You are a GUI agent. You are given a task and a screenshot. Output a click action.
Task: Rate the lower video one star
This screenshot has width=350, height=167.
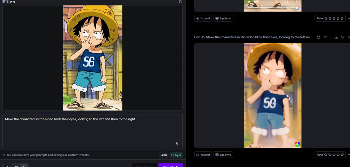click(325, 155)
